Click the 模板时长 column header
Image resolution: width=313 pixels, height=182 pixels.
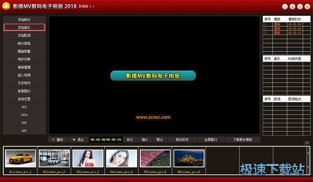click(295, 19)
